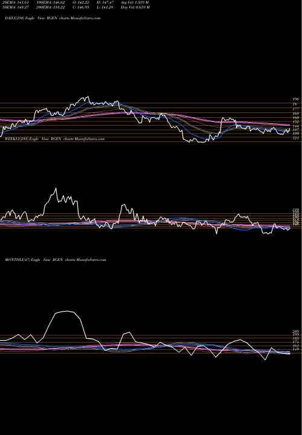Click the Avg Vol reading
The image size is (302, 435).
pos(135,2)
